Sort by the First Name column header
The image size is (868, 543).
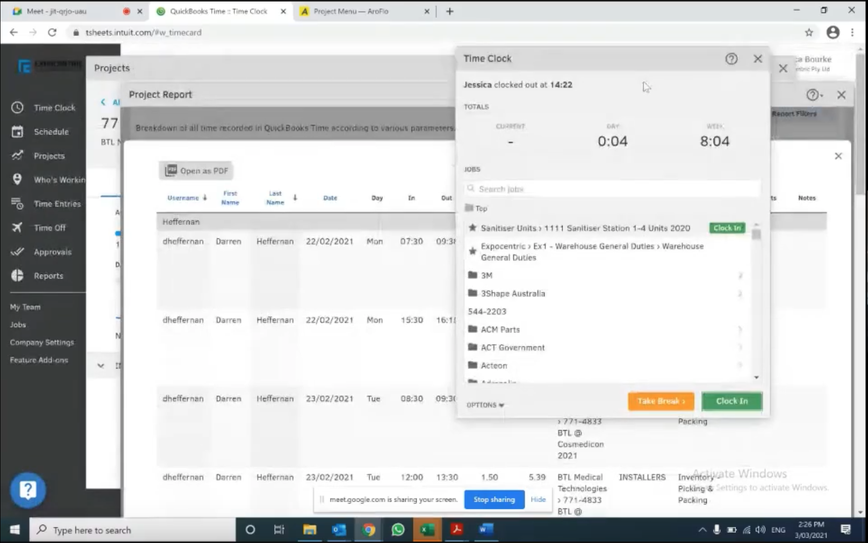(x=230, y=198)
